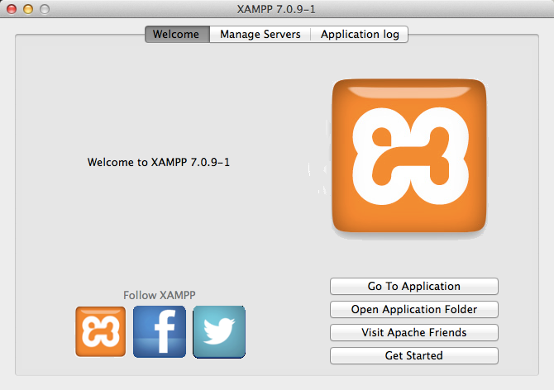Viewport: 554px width, 390px height.
Task: Minimize the window with yellow button
Action: [28, 9]
